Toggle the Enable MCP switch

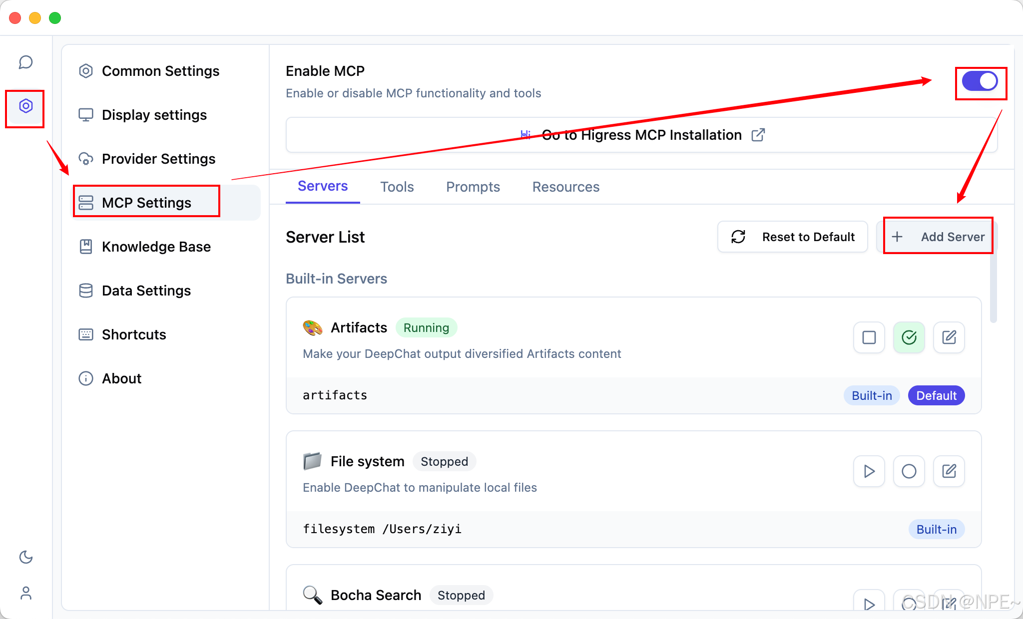[x=980, y=81]
